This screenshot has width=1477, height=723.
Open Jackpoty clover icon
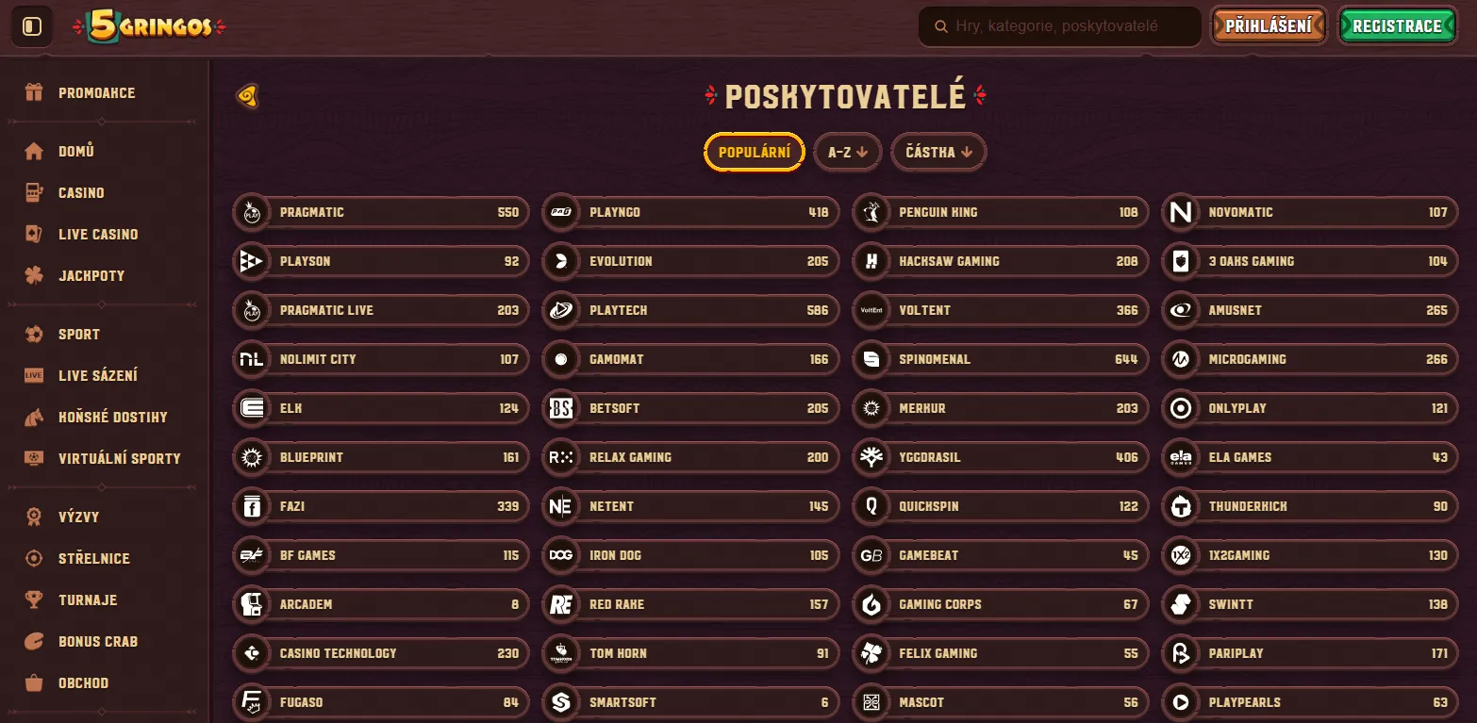[x=34, y=275]
